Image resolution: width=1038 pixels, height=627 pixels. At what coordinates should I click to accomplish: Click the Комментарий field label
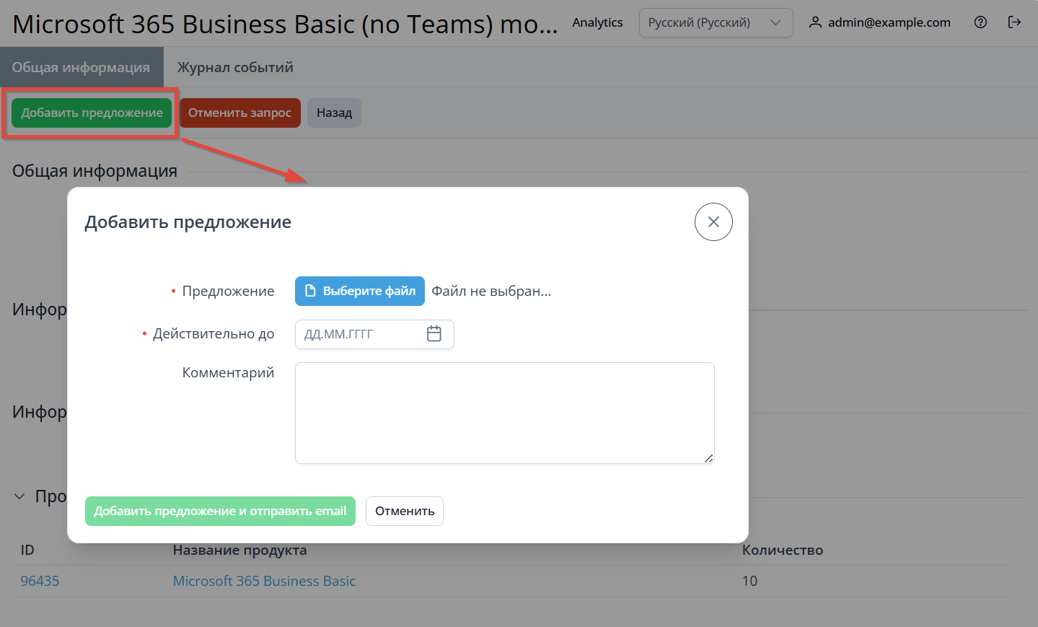tap(228, 372)
